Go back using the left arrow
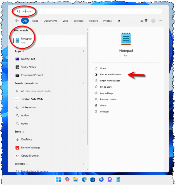Image resolution: width=176 pixels, height=185 pixels. tap(17, 21)
